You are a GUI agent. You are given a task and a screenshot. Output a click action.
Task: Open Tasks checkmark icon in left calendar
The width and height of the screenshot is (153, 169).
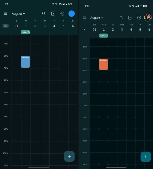coord(63,14)
